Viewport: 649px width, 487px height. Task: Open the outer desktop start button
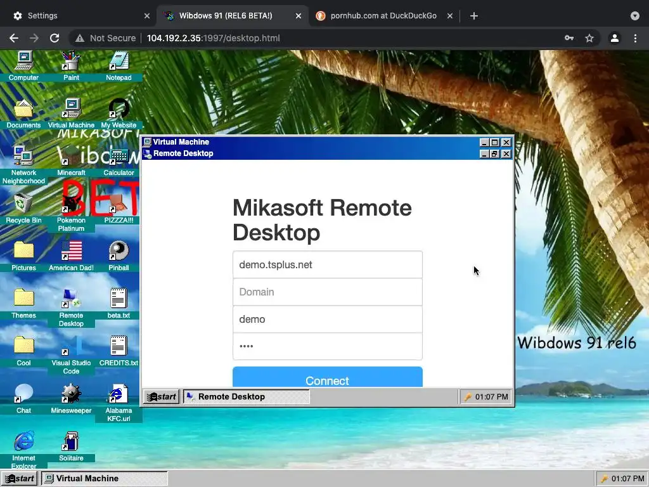(x=19, y=479)
